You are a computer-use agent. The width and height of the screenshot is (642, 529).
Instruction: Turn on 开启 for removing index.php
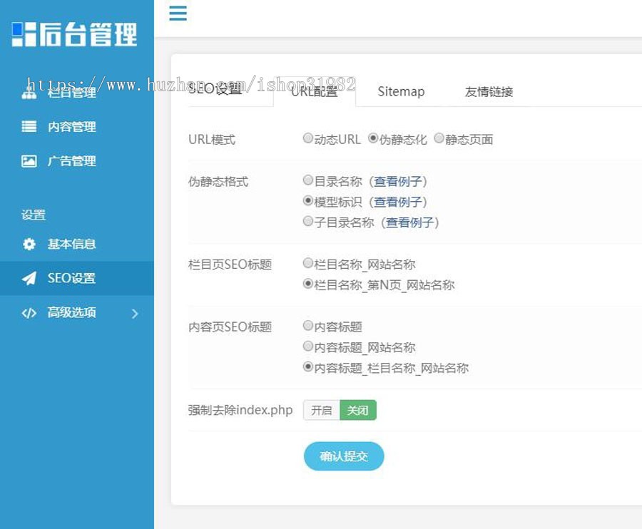tap(322, 410)
